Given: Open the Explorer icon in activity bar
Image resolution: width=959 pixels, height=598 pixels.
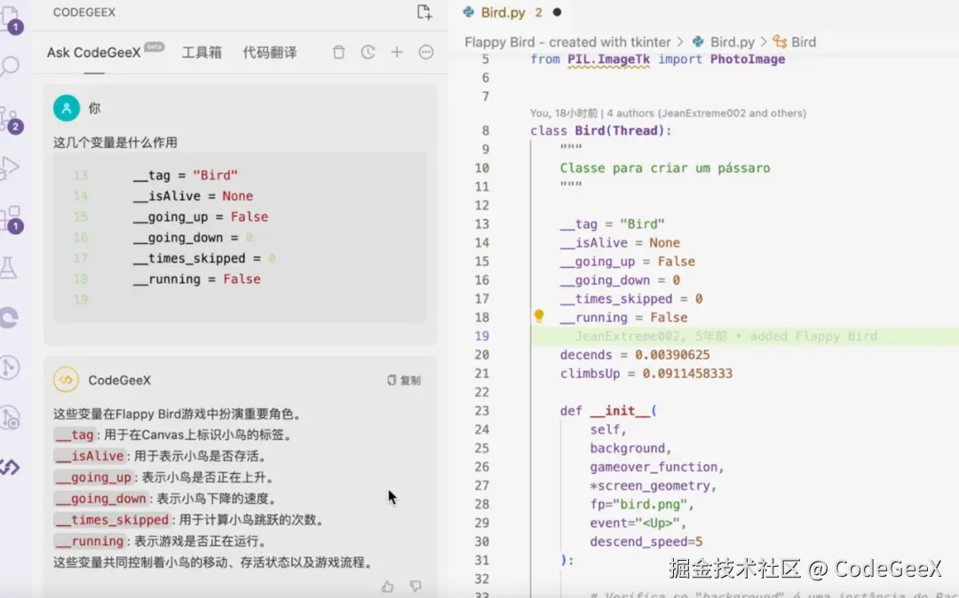Looking at the screenshot, I should pos(10,19).
